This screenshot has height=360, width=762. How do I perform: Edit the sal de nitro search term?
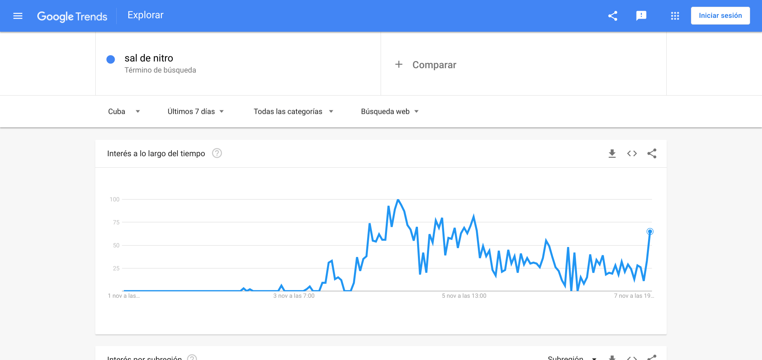(149, 58)
